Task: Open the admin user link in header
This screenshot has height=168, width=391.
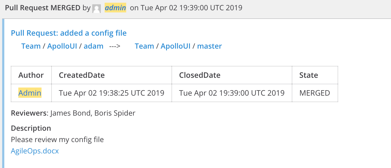Action: click(115, 8)
